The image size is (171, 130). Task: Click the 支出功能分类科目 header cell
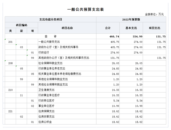(x=50, y=20)
